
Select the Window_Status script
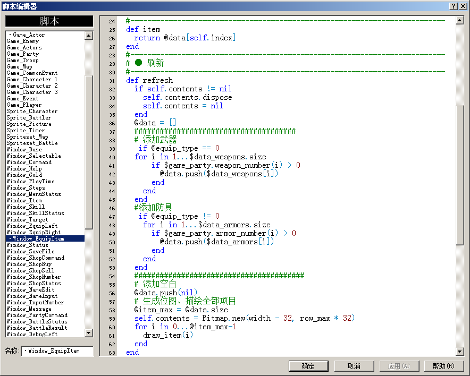click(45, 245)
